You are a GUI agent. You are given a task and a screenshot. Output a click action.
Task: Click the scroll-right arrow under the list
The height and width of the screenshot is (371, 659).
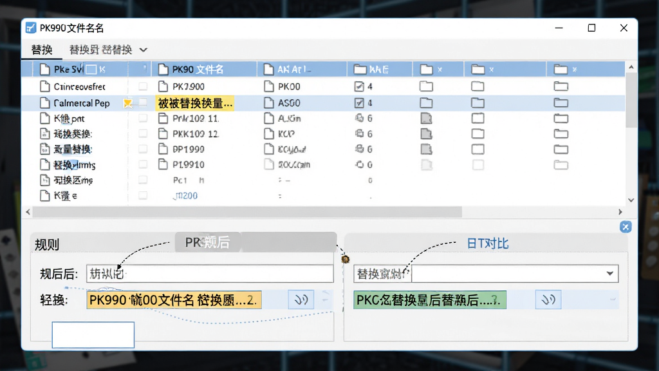coord(620,211)
